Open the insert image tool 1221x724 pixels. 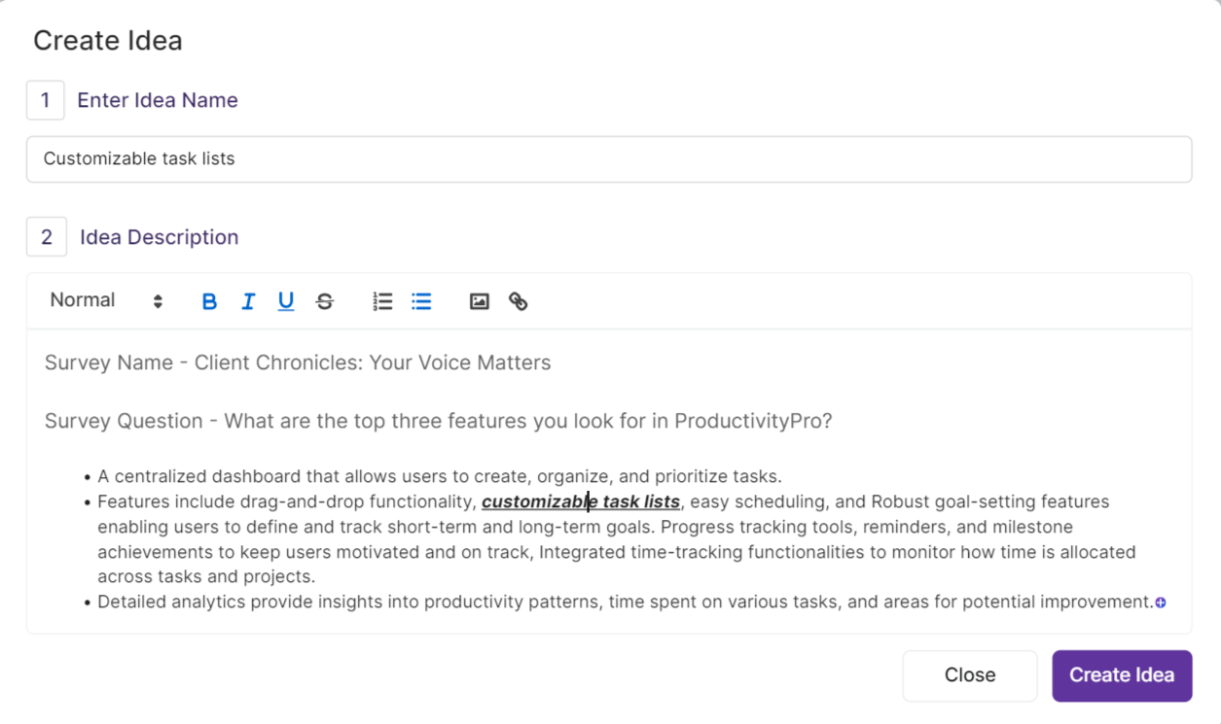click(x=479, y=301)
